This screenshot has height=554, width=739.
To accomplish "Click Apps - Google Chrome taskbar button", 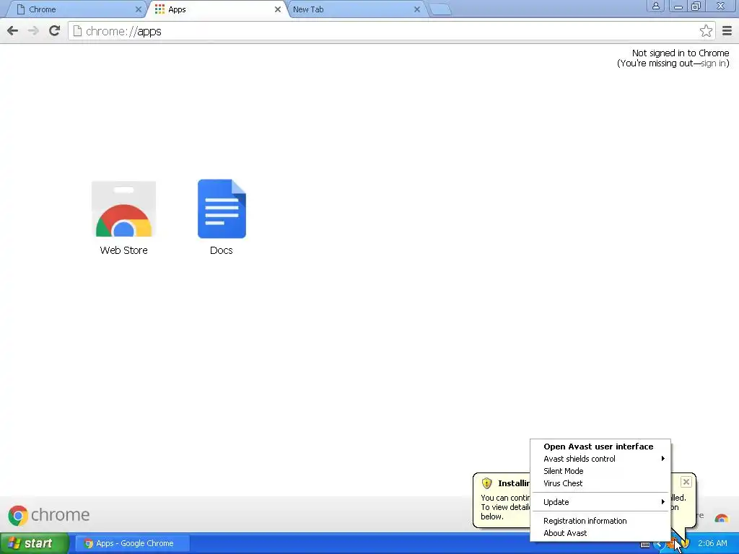I will click(x=133, y=543).
